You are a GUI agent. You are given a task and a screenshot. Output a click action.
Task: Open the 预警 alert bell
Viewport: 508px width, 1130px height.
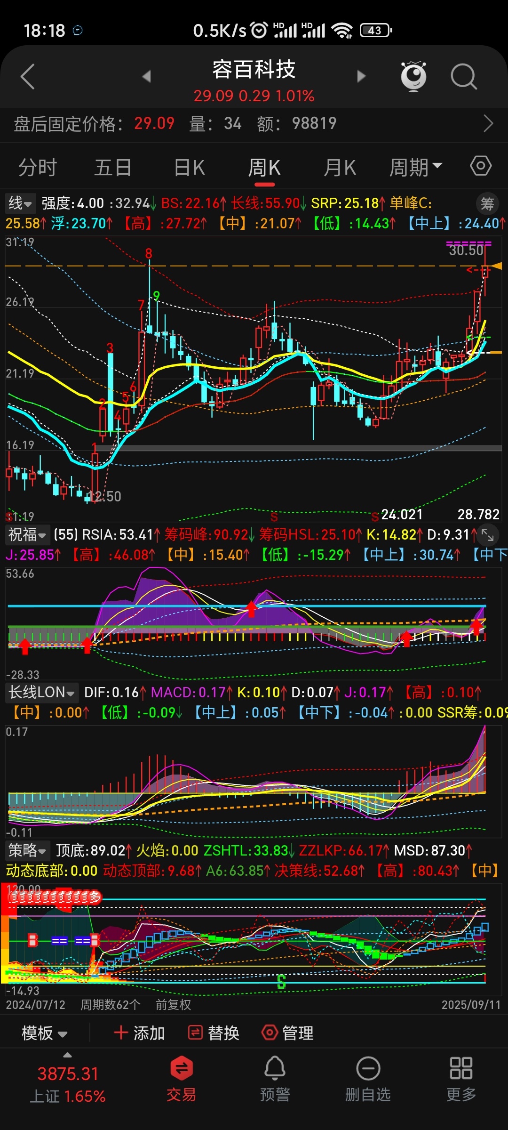[275, 1079]
